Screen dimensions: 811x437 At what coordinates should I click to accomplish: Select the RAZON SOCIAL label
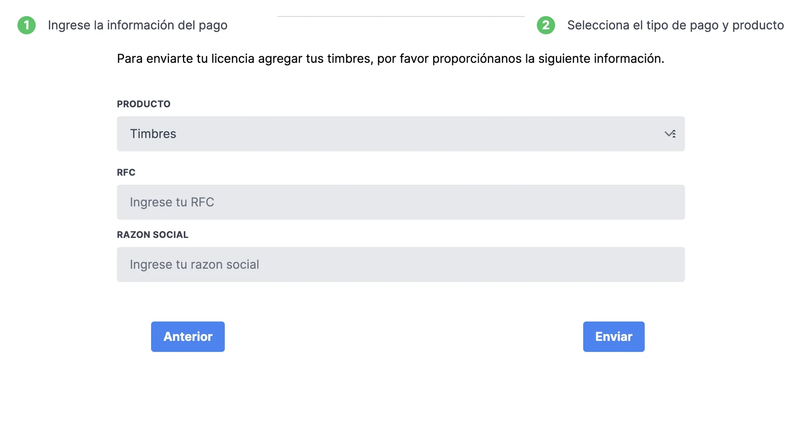point(152,235)
